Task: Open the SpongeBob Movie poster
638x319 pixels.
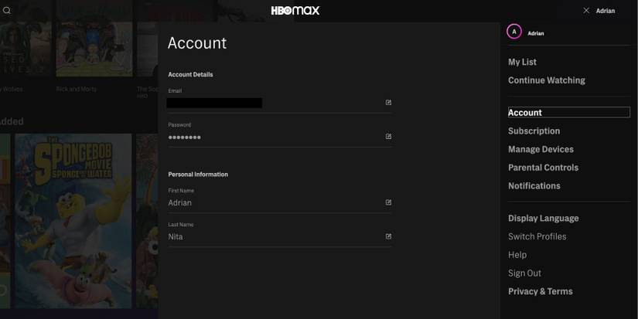Action: (73, 221)
